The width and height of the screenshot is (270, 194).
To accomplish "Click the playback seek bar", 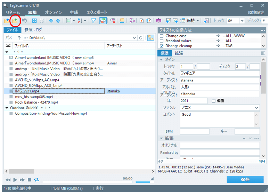I will (x=87, y=181).
